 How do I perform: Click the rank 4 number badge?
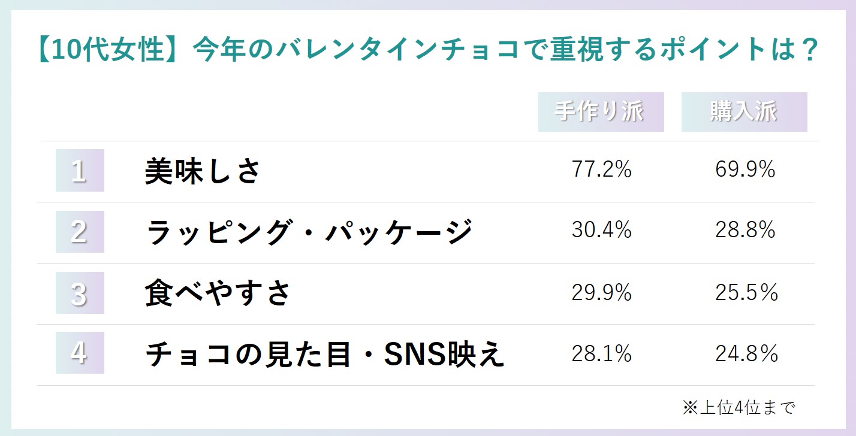80,353
